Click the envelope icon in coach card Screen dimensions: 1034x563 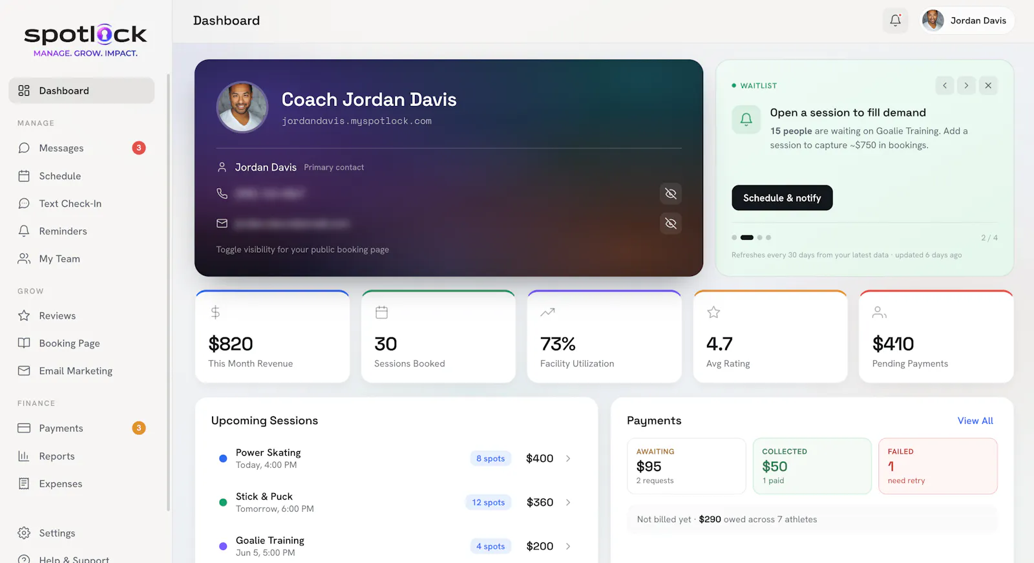tap(222, 224)
